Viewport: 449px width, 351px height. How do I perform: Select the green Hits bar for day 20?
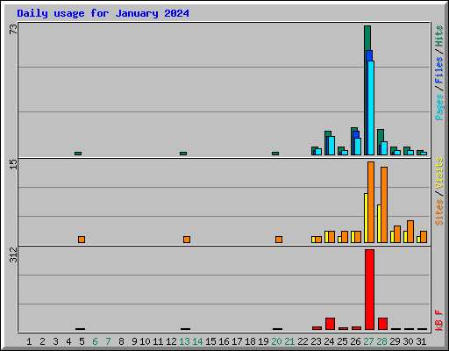point(275,154)
